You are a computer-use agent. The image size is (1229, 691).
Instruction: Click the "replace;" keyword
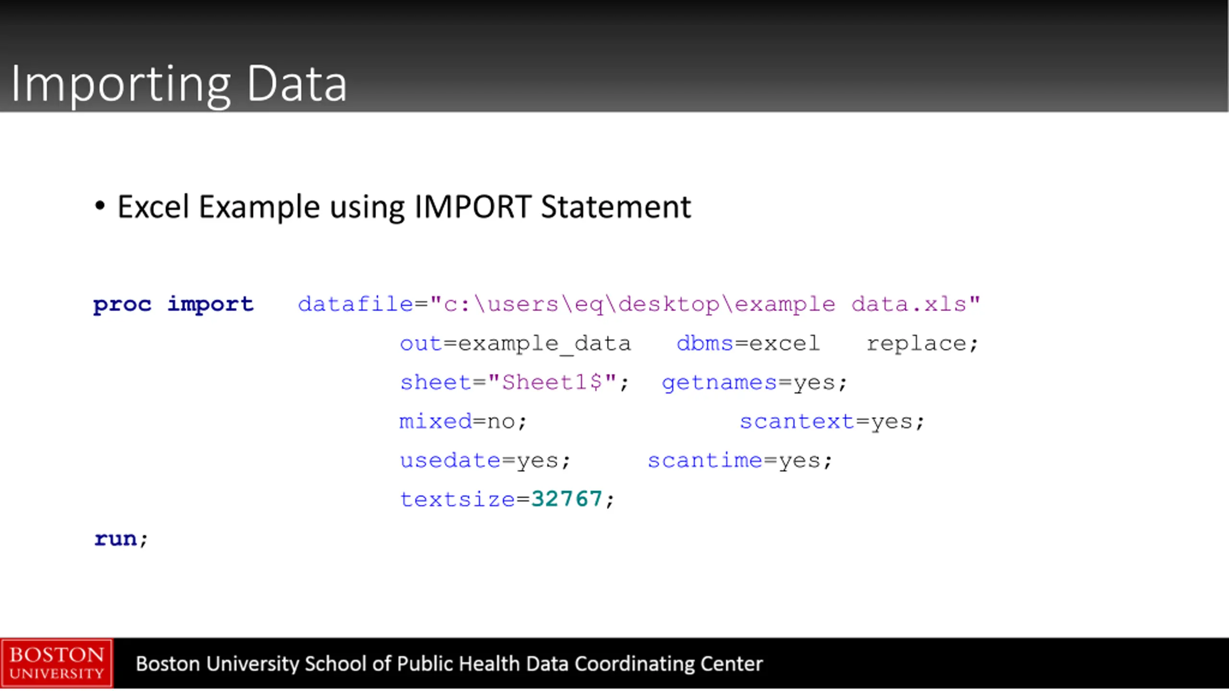coord(922,344)
